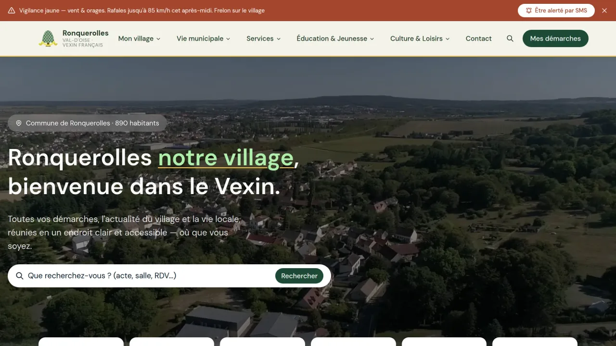Open the Culture & Loisirs menu
616x346 pixels.
pos(420,38)
